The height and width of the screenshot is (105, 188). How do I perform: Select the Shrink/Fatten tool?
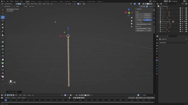point(3,73)
